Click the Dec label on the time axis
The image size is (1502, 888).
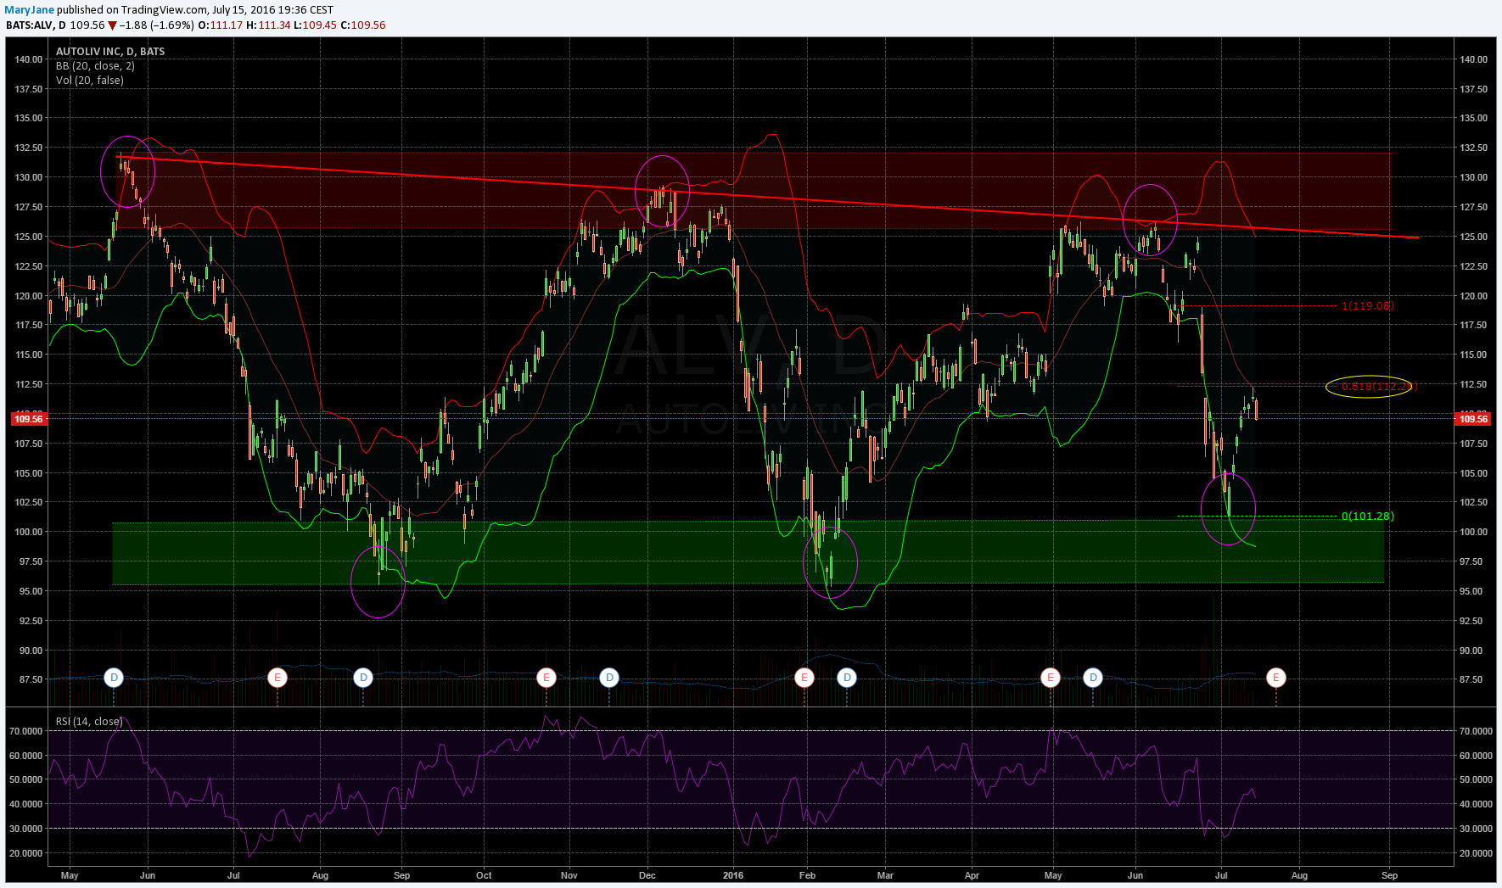click(647, 875)
